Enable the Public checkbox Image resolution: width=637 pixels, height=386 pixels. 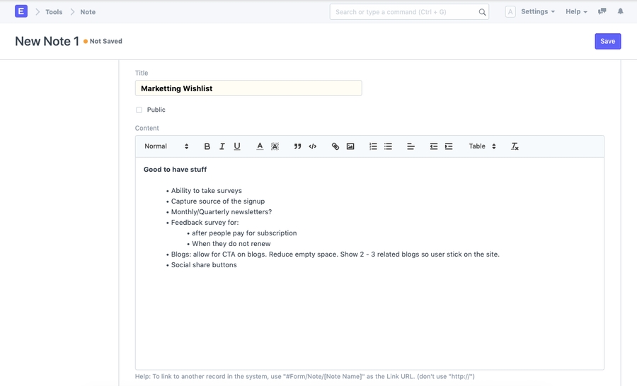pyautogui.click(x=139, y=110)
